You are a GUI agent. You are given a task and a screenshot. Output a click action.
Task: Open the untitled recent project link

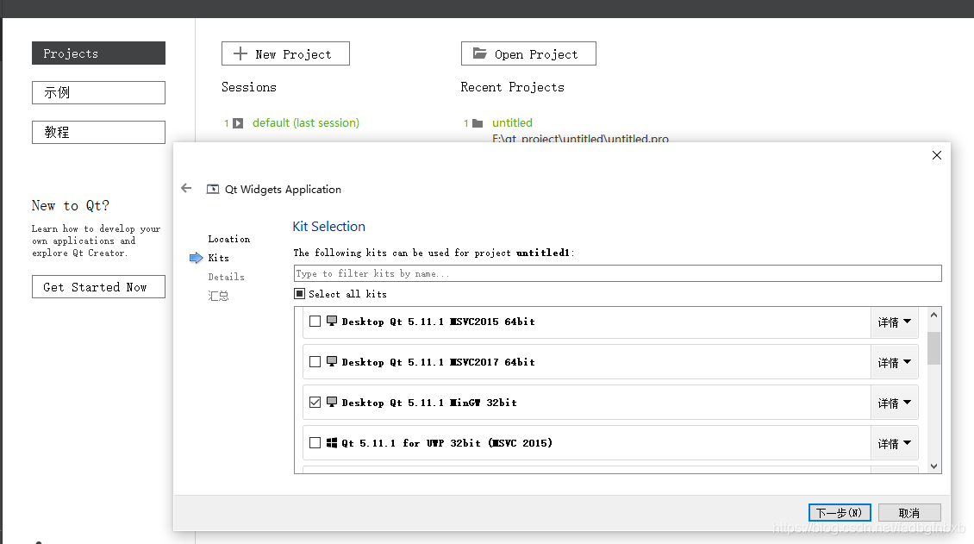point(513,123)
